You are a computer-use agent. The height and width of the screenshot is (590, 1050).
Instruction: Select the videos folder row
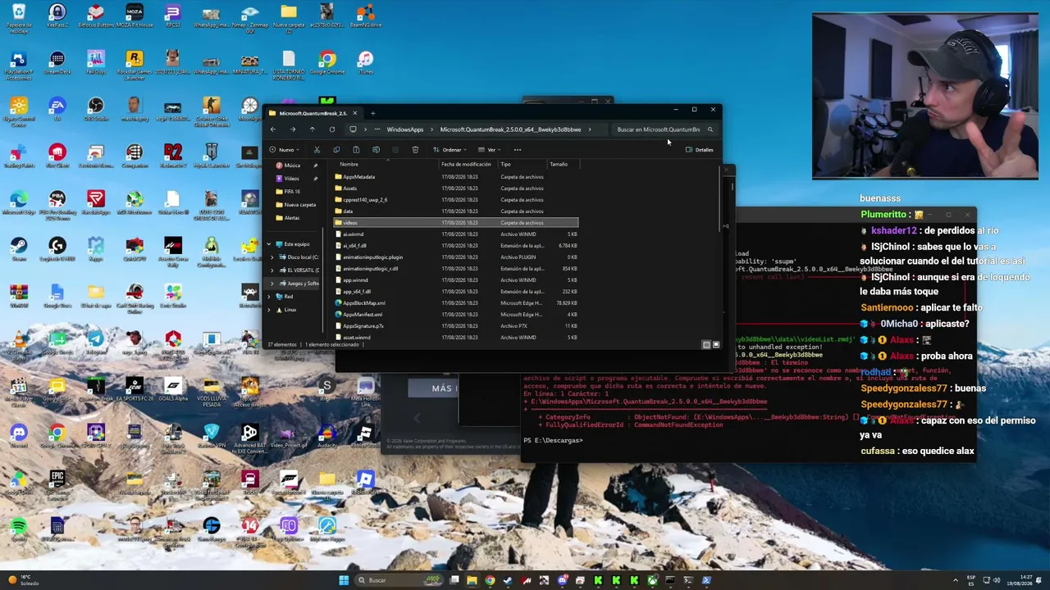click(456, 223)
